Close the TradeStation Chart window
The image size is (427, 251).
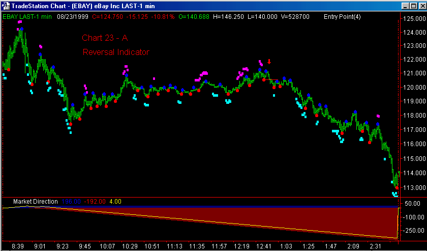coord(421,6)
